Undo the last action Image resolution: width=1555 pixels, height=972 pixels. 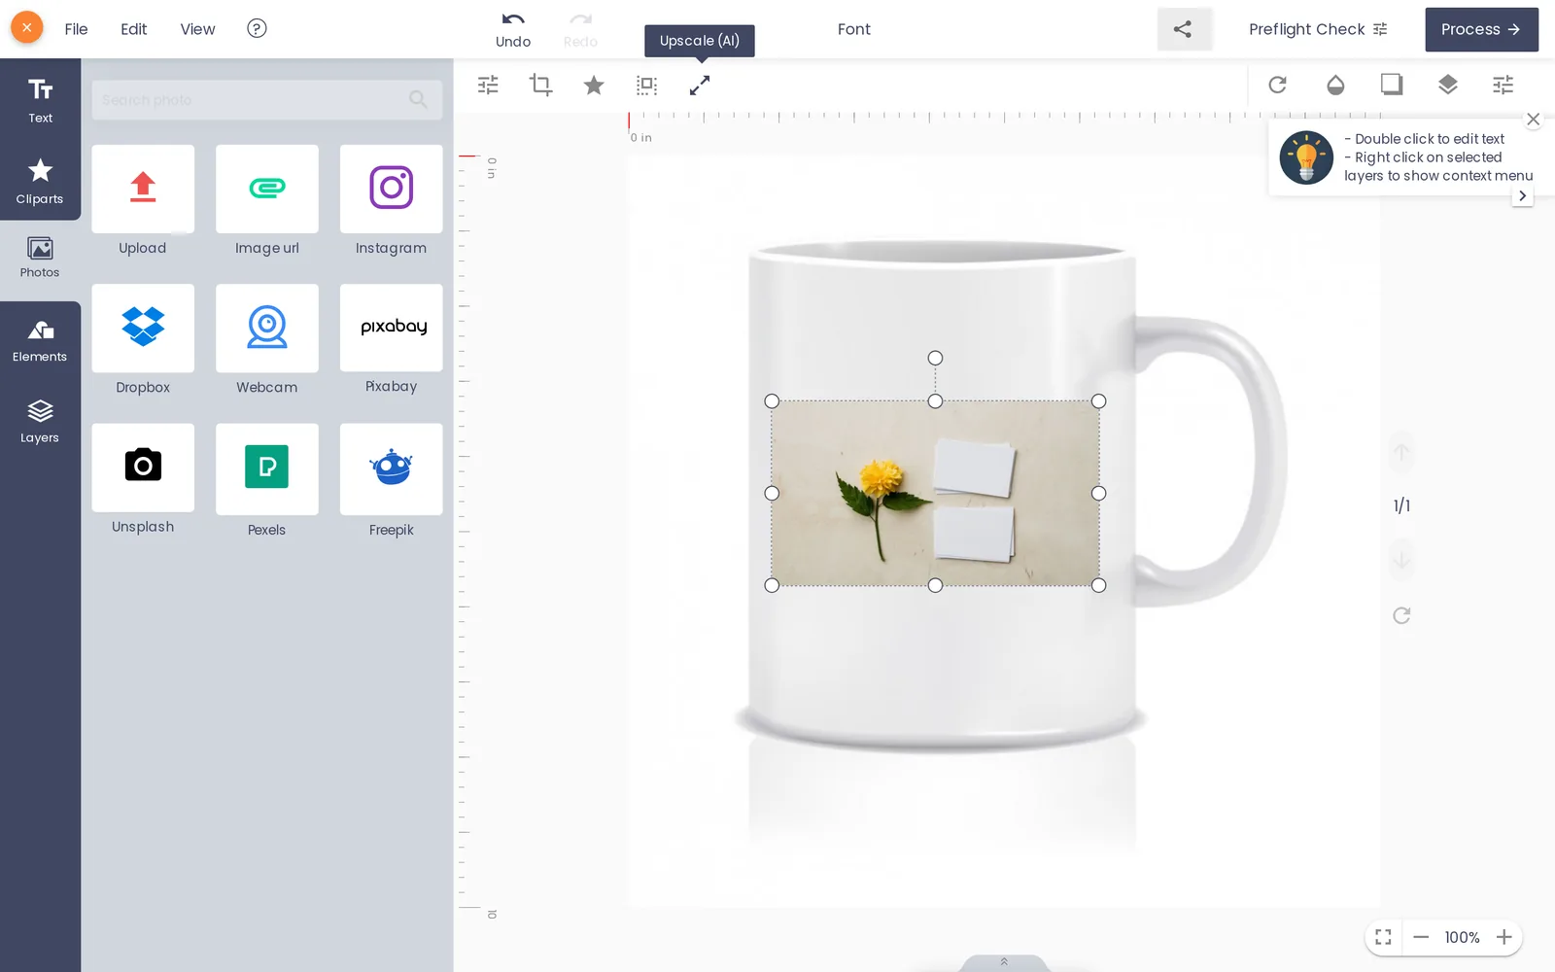coord(513,29)
